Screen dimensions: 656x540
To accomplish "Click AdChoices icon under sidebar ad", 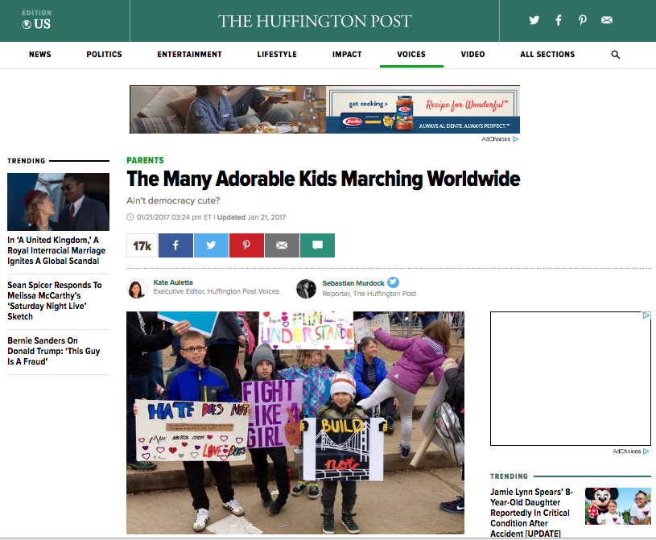I will point(646,451).
